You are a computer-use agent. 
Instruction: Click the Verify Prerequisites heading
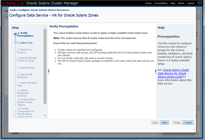(x=64, y=26)
